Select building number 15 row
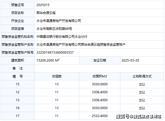 82,84
